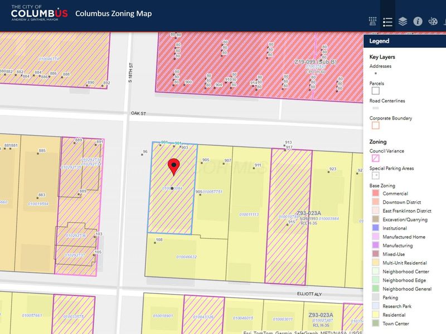446x334 pixels.
Task: Open the Legend widget icon in the header
Action: coord(387,22)
